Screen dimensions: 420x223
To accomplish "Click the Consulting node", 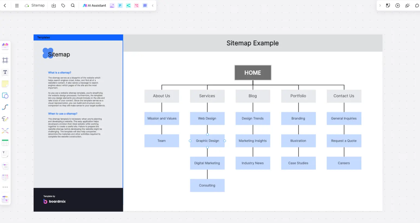I will tap(207, 186).
